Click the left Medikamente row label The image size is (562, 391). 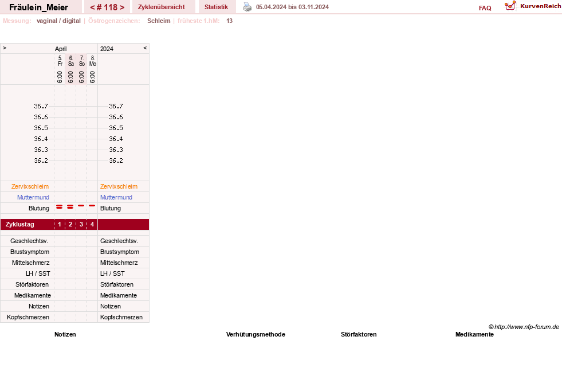(32, 295)
